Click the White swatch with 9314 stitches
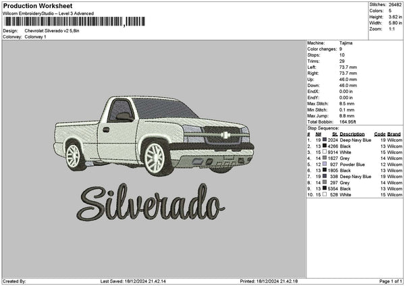Viewport: 405px width, 286px height. [325, 152]
